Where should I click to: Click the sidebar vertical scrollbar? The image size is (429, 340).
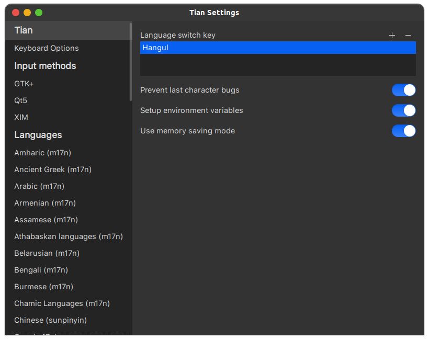click(x=131, y=62)
